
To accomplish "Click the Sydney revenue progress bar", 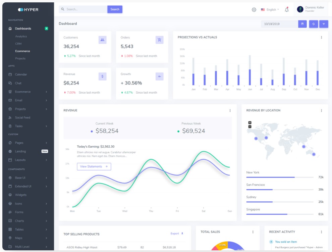I will tap(280, 202).
